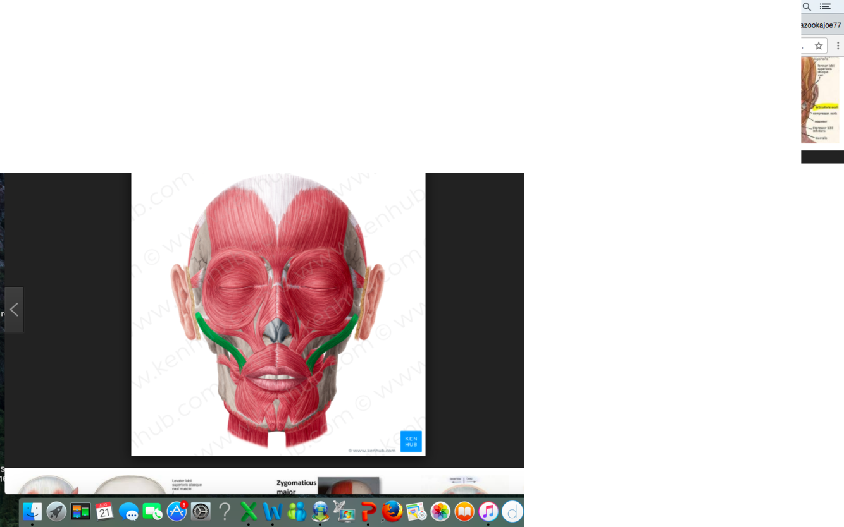
Task: Open the Messenger people icon in dock
Action: [x=296, y=511]
